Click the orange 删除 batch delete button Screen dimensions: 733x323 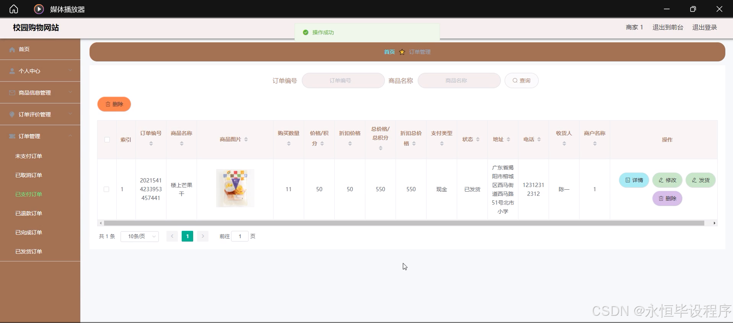(x=114, y=104)
